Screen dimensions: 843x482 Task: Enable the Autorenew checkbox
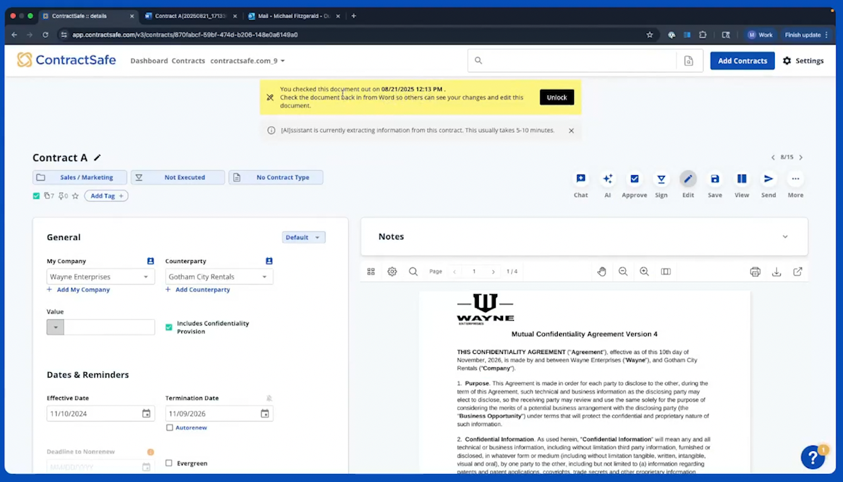[169, 427]
